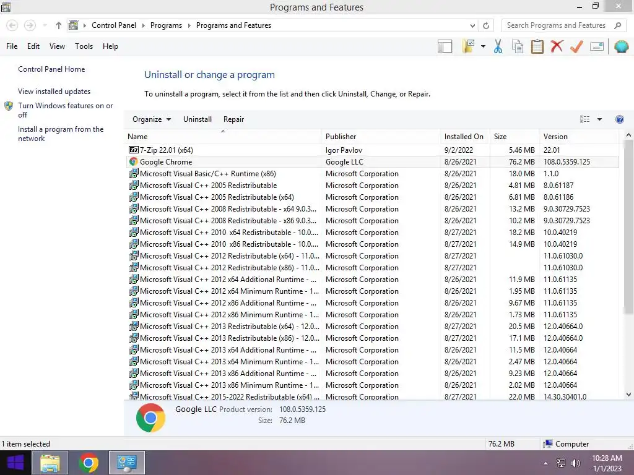Open the Edit menu

[33, 46]
